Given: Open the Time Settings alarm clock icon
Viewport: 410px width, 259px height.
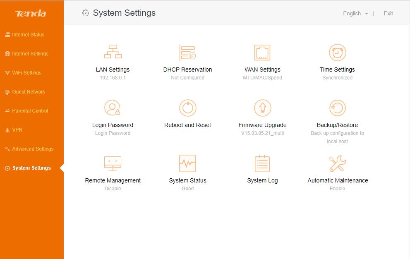Looking at the screenshot, I should [x=337, y=52].
